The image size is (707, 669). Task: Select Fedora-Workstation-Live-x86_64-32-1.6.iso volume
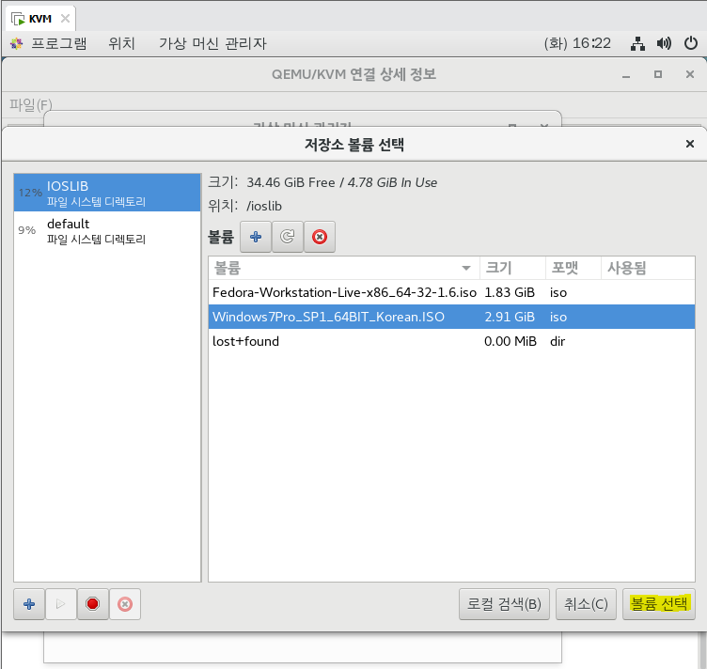click(451, 292)
